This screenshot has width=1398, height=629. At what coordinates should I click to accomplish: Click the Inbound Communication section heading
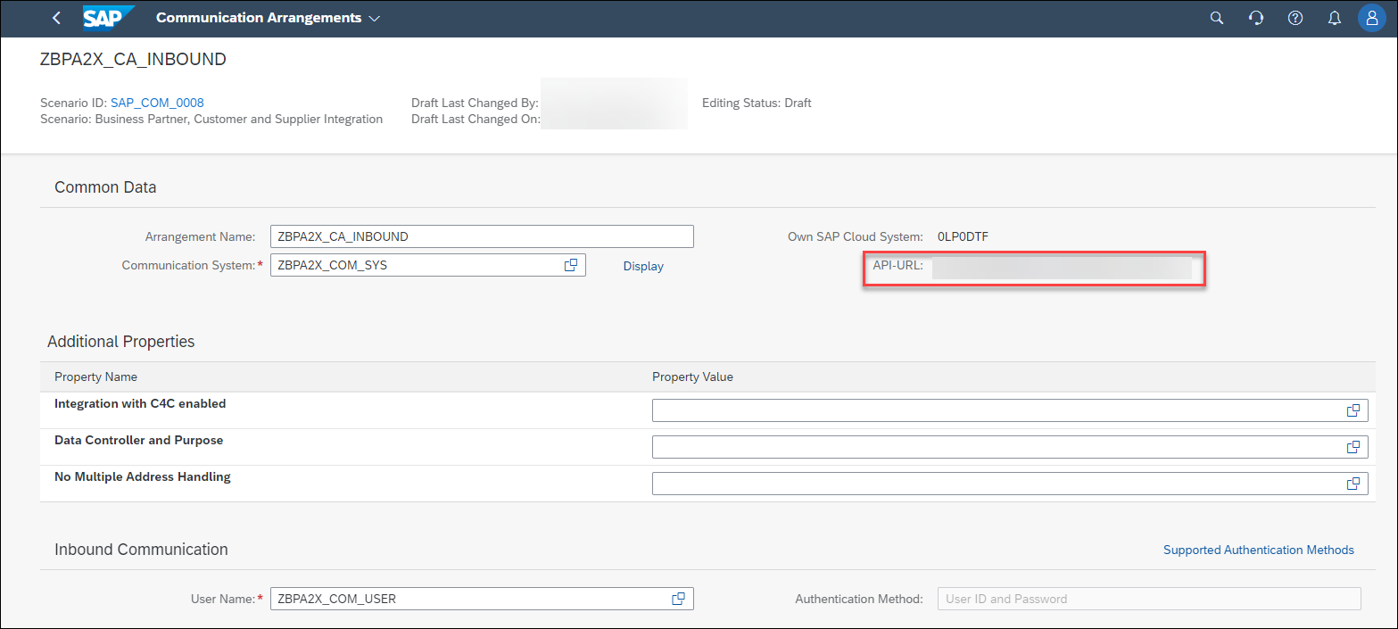click(x=141, y=550)
